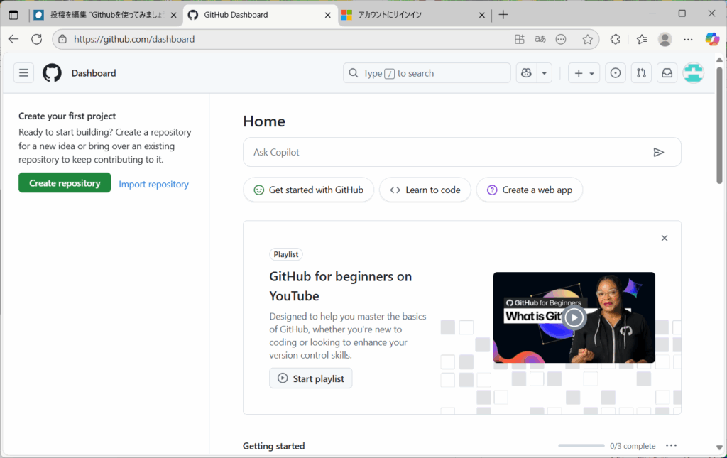
Task: Click into the Ask Copilot input field
Action: click(447, 152)
